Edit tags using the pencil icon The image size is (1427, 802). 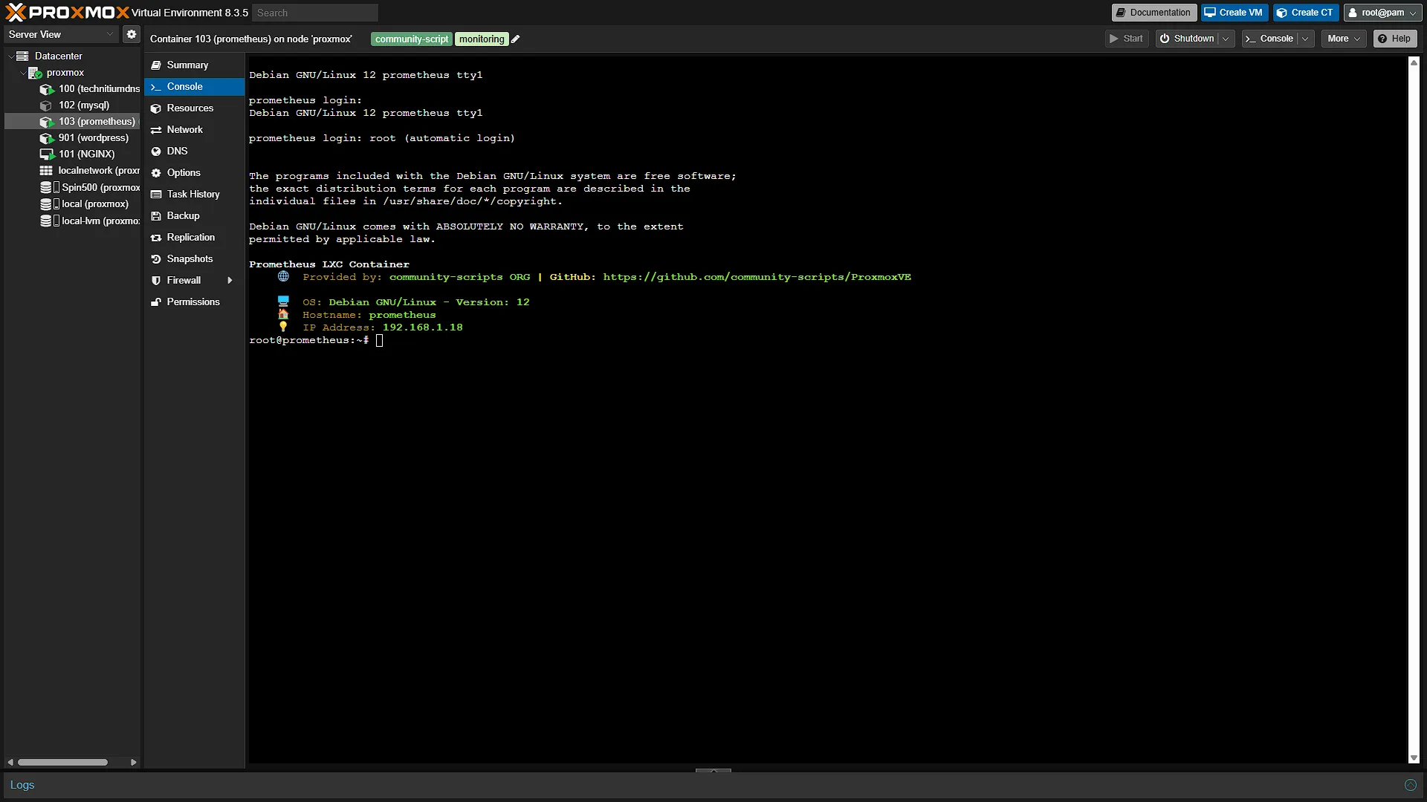[516, 39]
